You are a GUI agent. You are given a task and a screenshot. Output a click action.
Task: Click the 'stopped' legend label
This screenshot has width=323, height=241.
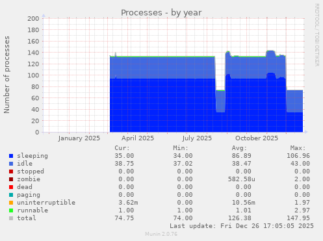click(31, 171)
